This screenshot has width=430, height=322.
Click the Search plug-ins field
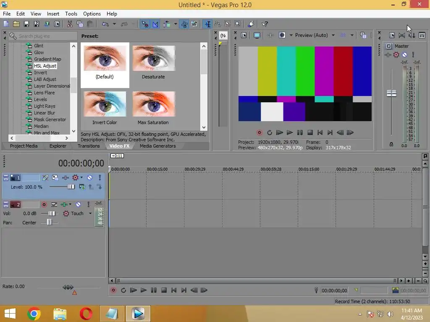43,36
